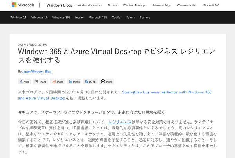Open Strengthen business resilience article link
The width and height of the screenshot is (235, 158).
[115, 95]
